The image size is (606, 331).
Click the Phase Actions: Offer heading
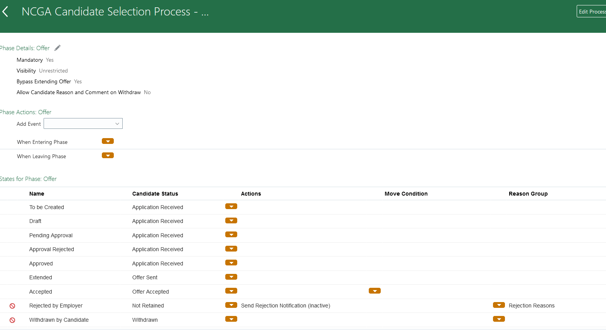pyautogui.click(x=25, y=112)
